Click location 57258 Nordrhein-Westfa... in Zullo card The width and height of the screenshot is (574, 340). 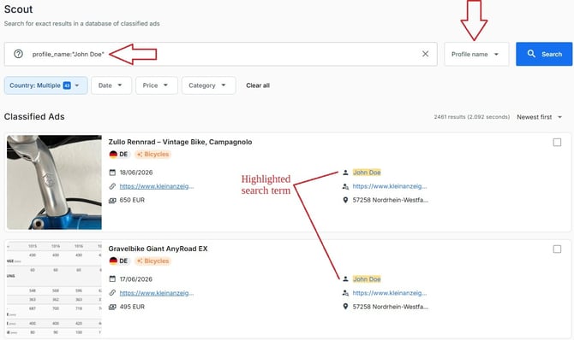tap(390, 200)
